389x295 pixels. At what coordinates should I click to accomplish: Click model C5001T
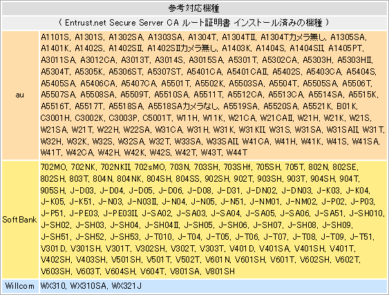(157, 118)
